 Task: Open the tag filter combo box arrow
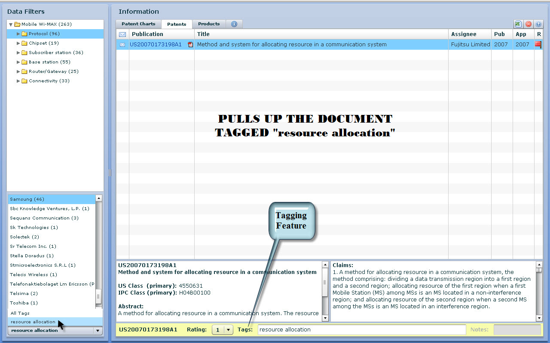[x=98, y=331]
